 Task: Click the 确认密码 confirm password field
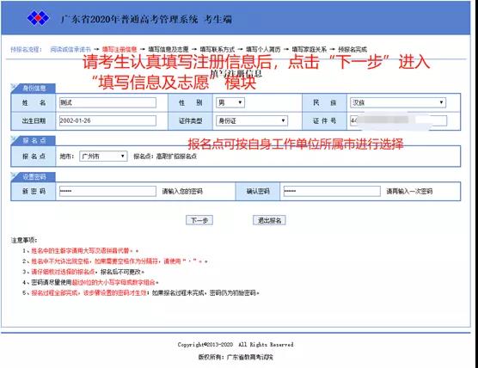[332, 191]
